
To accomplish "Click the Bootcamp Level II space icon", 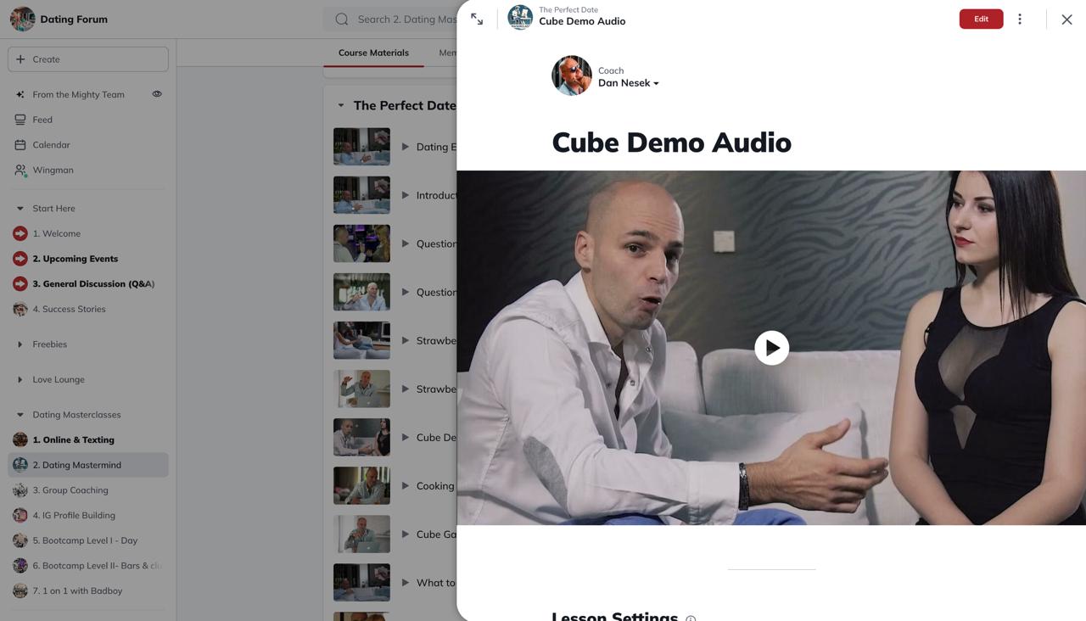I will 20,566.
